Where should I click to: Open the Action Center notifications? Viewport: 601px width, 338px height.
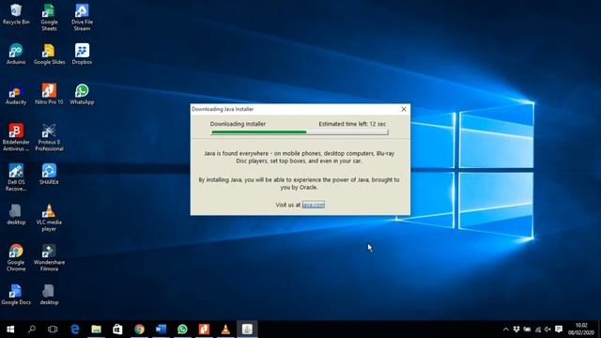[559, 330]
